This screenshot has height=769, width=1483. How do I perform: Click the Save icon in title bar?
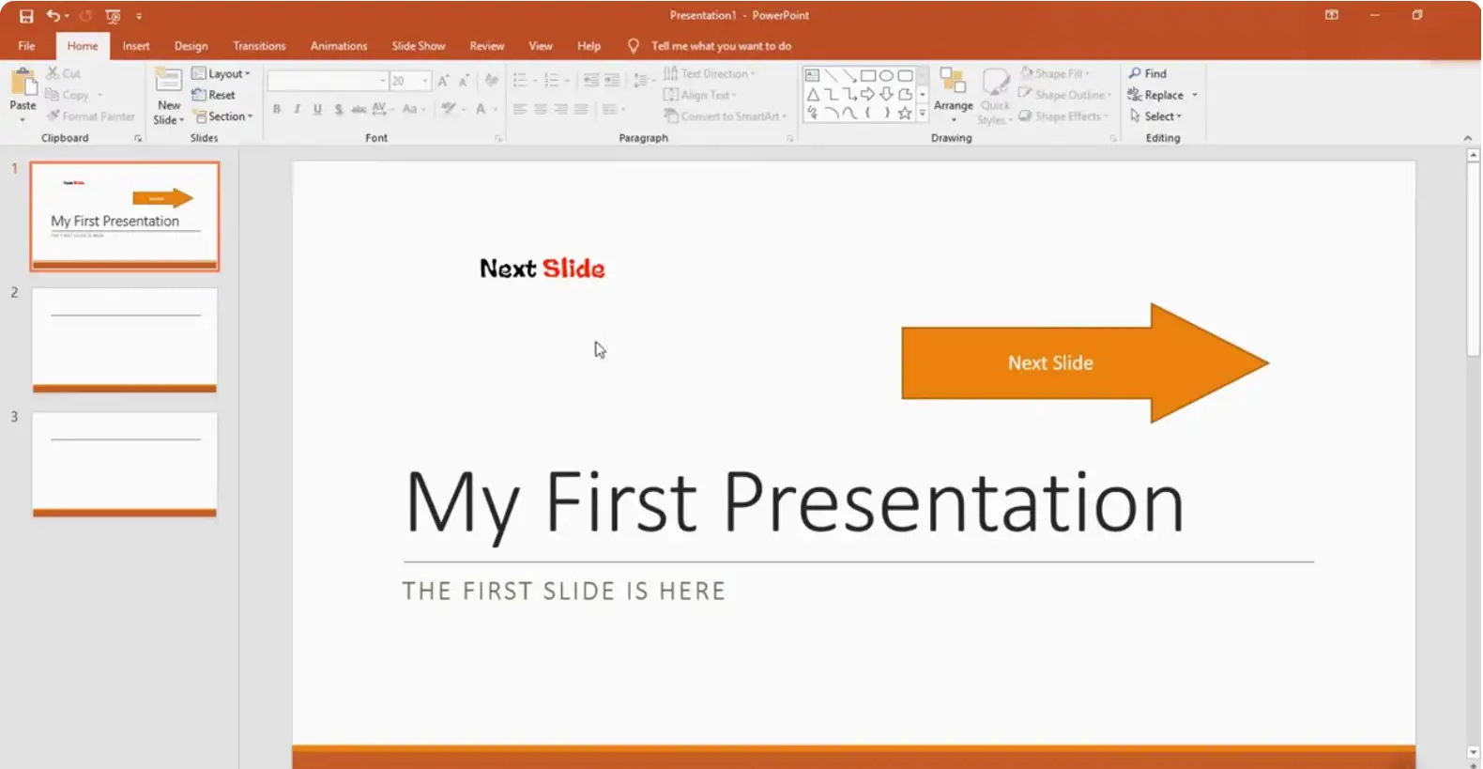tap(26, 16)
